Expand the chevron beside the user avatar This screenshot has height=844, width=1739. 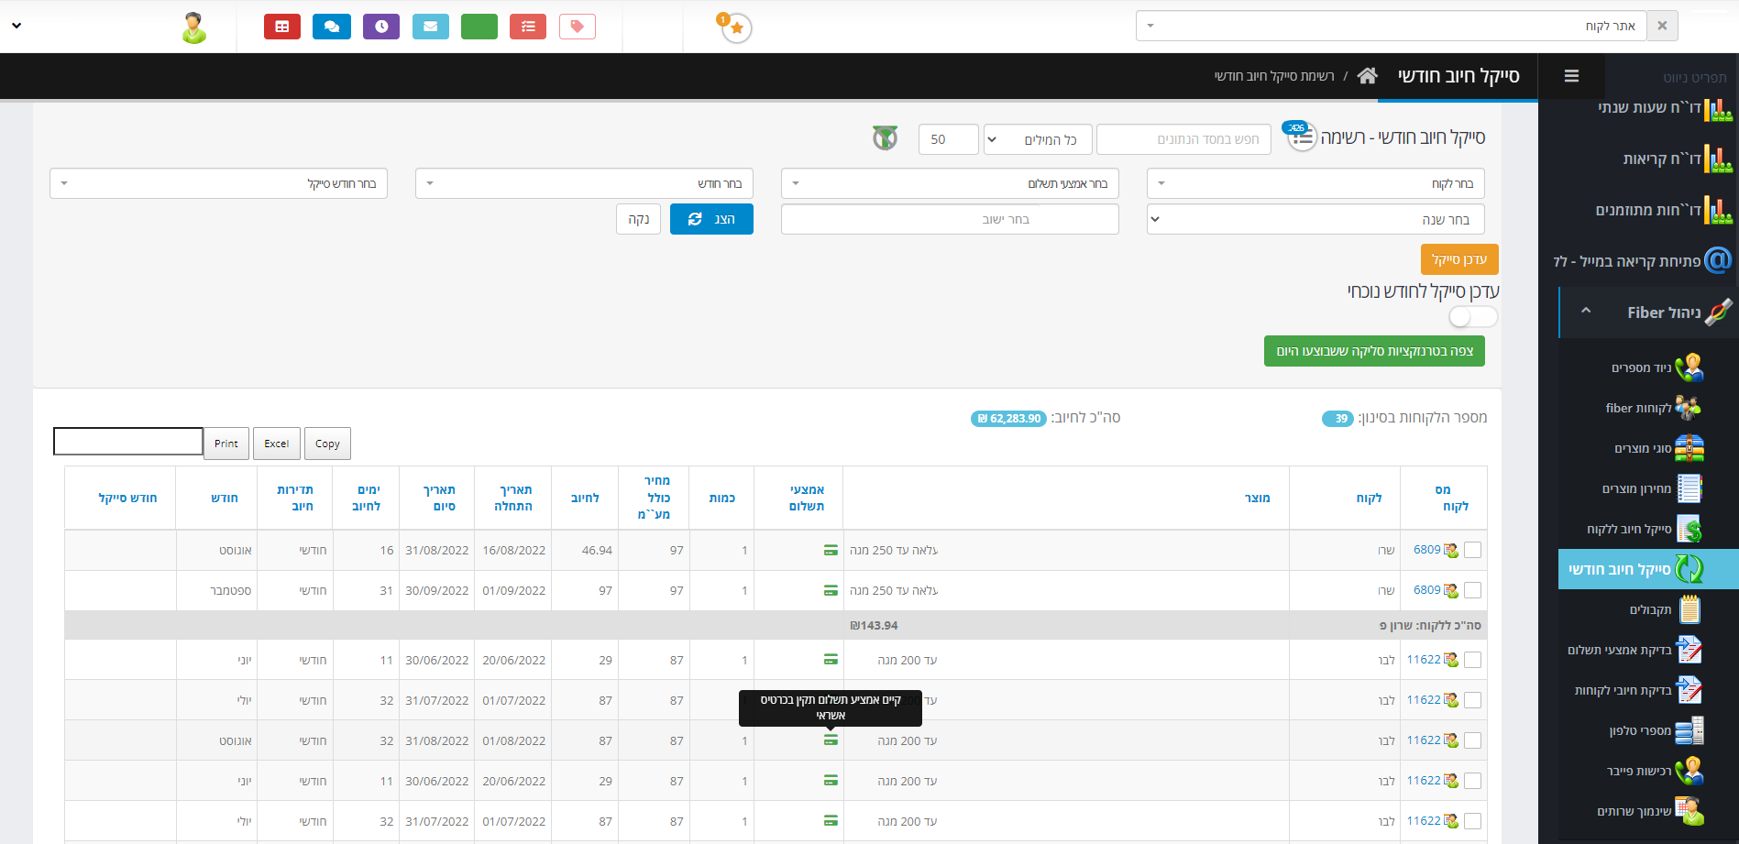pos(17,26)
